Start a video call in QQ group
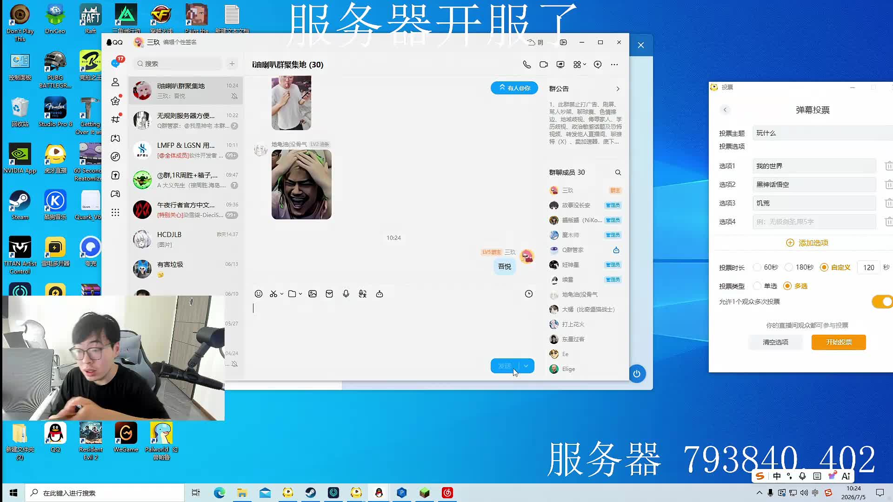The image size is (893, 502). [543, 65]
